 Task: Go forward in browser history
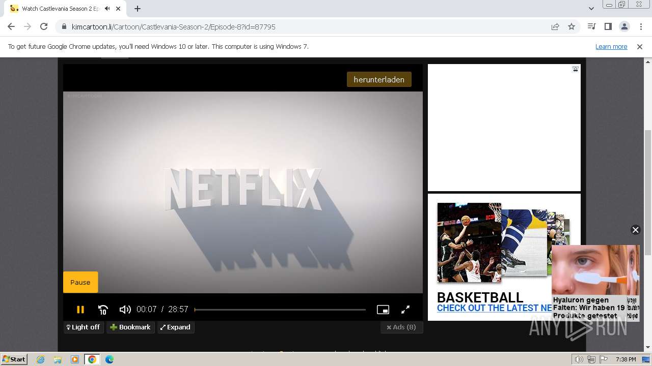click(28, 26)
